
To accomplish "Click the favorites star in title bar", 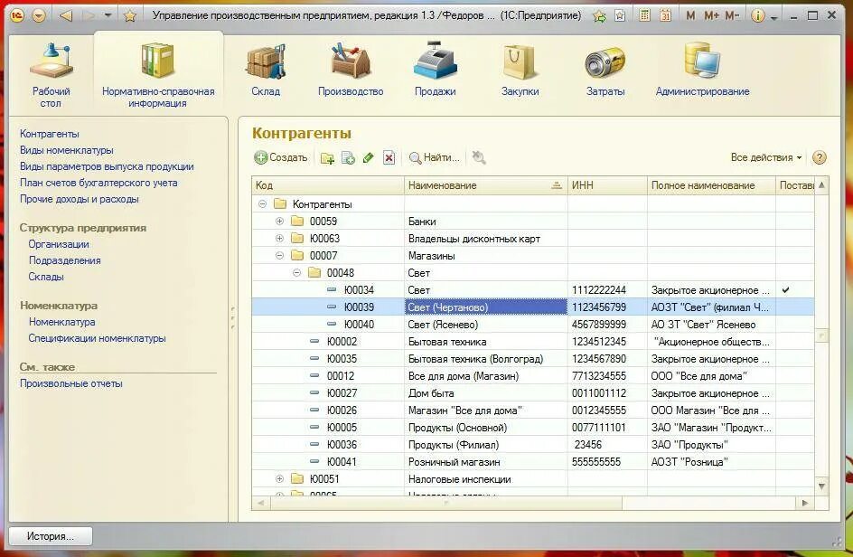I will 129,15.
